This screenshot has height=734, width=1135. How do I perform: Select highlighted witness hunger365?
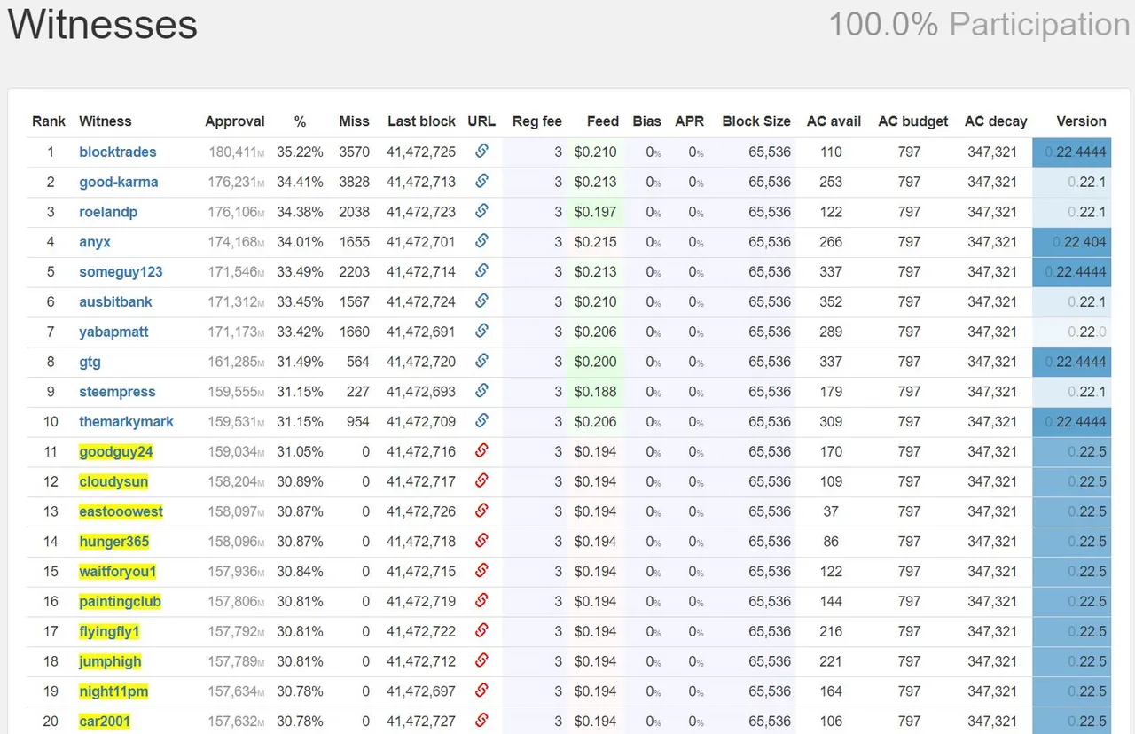click(113, 542)
